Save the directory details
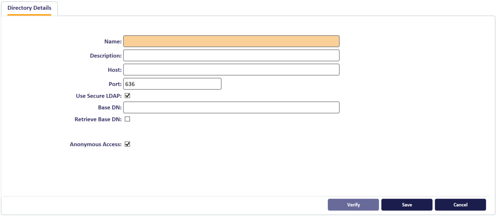496x216 pixels. [x=407, y=205]
